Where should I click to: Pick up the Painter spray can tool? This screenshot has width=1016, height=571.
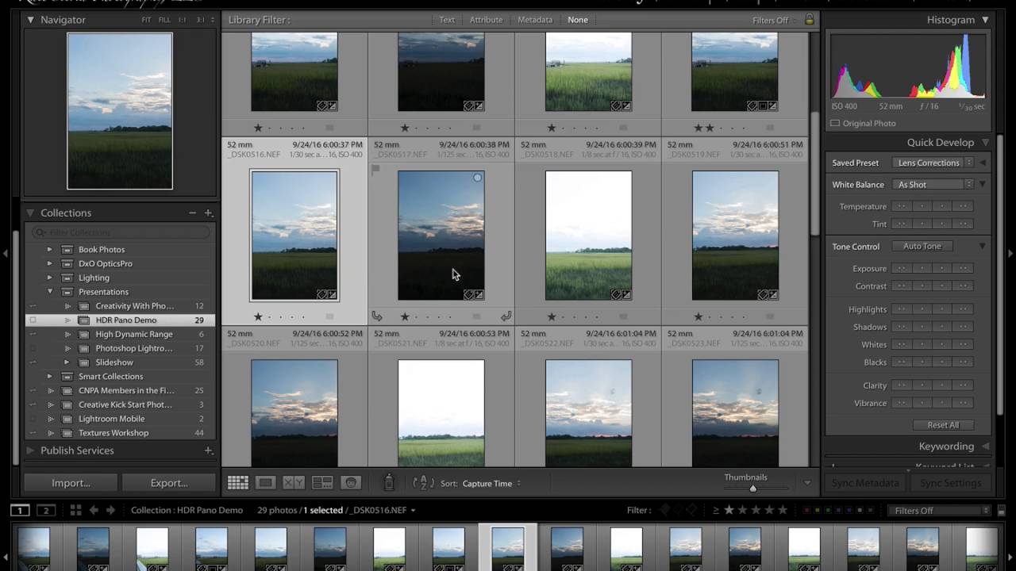(x=389, y=482)
